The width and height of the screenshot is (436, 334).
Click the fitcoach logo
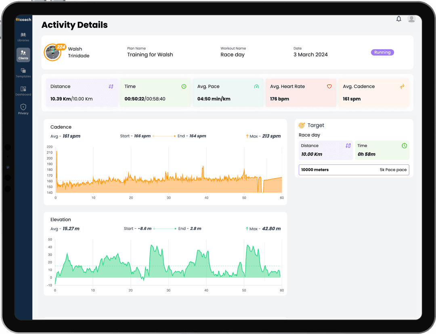[x=23, y=19]
